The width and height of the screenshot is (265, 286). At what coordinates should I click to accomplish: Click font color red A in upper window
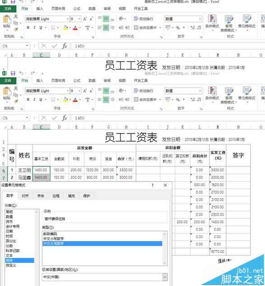(x=75, y=28)
